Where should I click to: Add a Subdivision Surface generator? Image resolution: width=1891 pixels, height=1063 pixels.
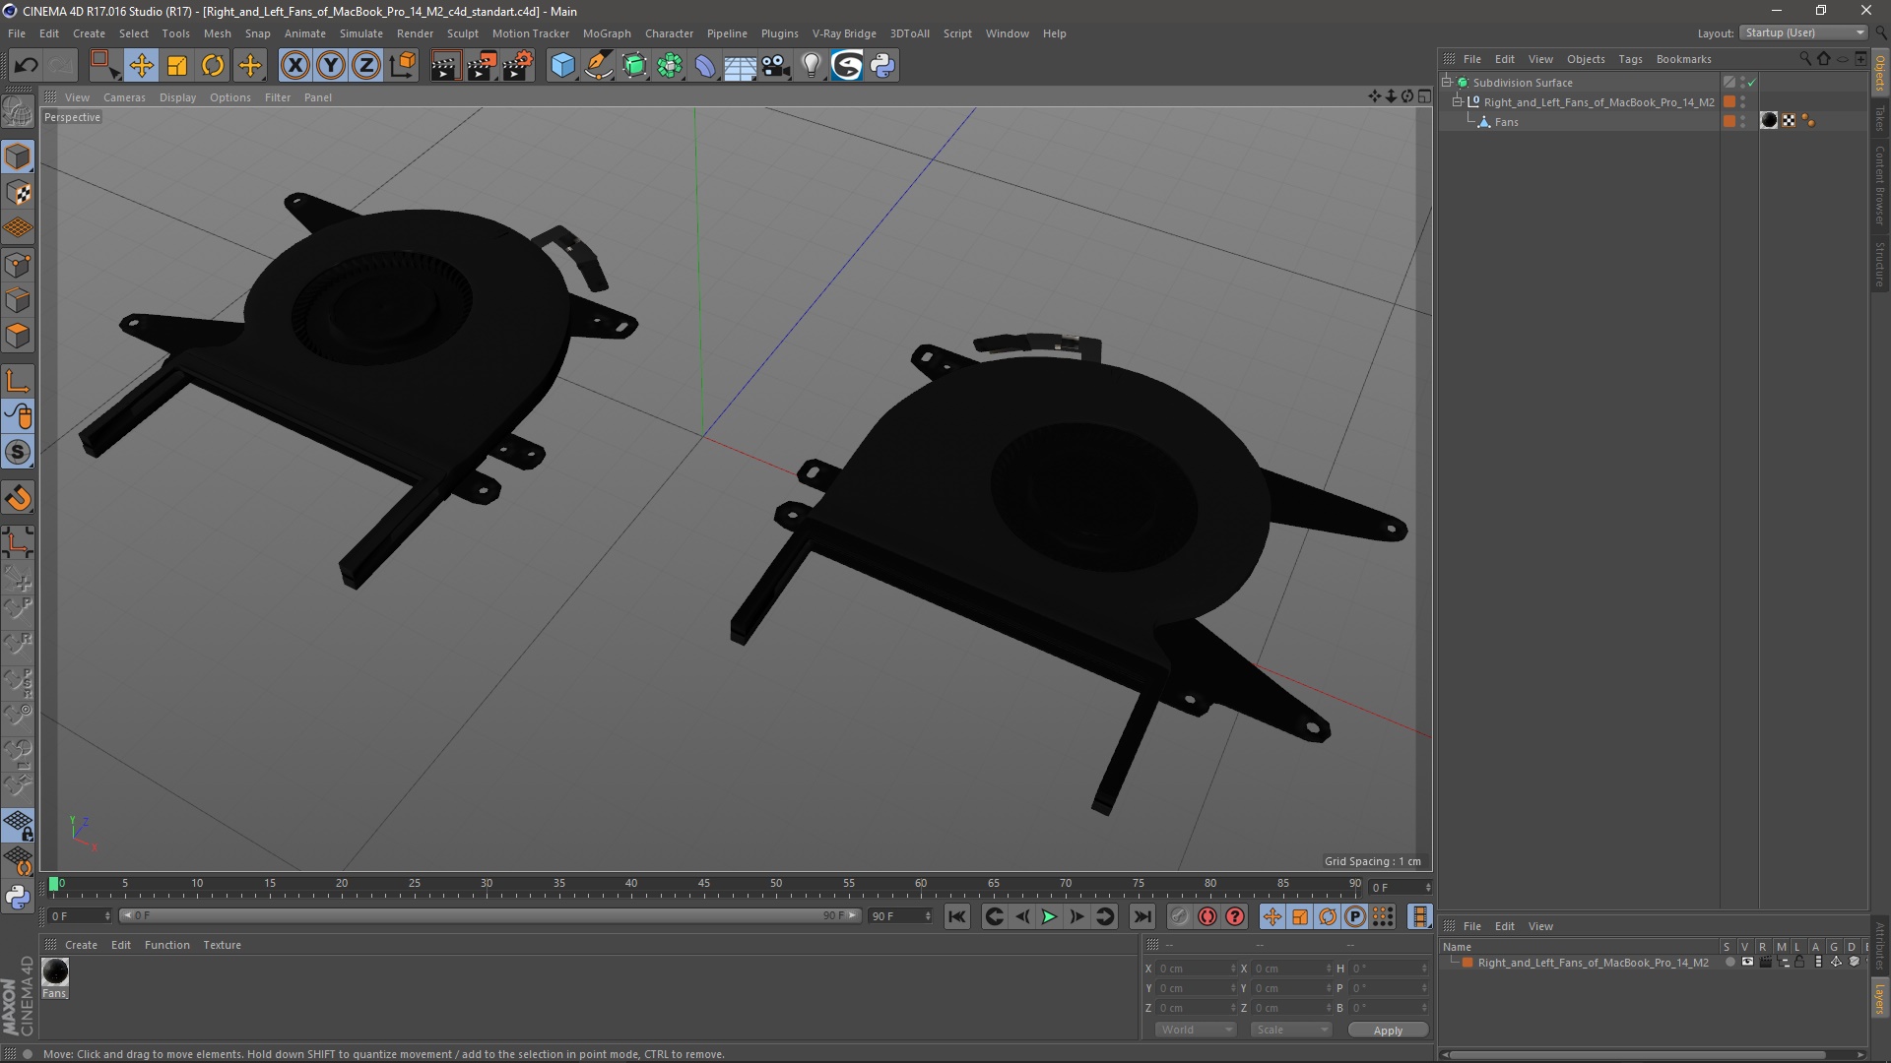(x=634, y=66)
